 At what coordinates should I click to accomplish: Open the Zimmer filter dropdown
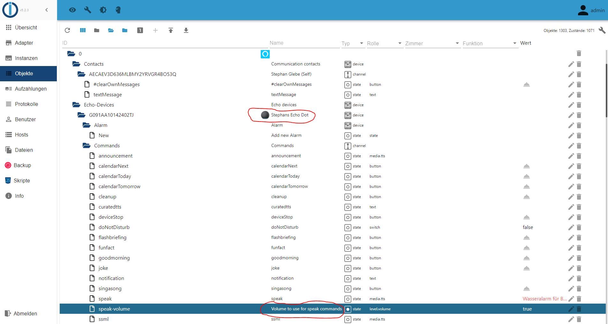coord(432,43)
